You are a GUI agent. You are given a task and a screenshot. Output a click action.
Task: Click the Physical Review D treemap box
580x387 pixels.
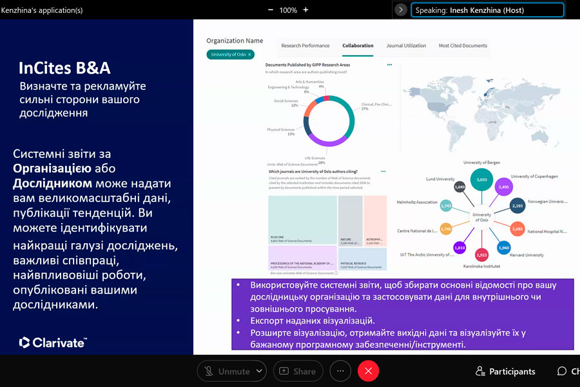tap(362, 259)
